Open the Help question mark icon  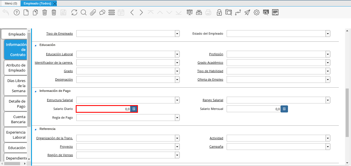tap(17, 12)
